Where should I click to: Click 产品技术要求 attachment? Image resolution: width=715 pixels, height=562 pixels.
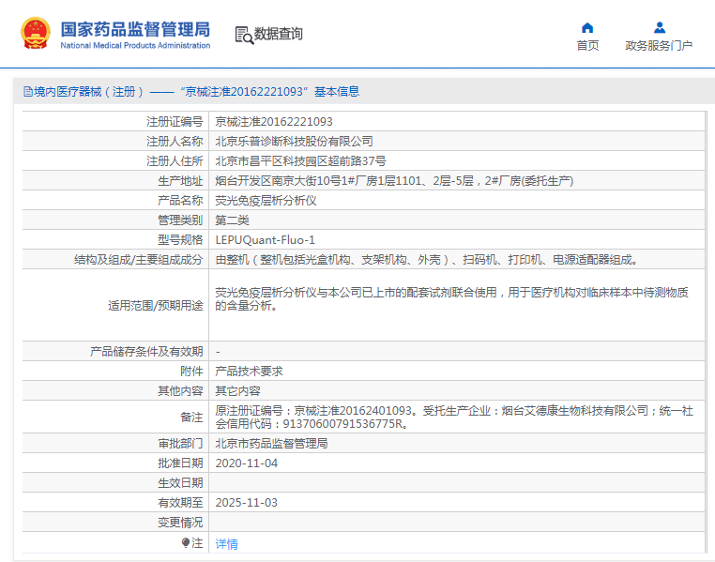pyautogui.click(x=249, y=371)
